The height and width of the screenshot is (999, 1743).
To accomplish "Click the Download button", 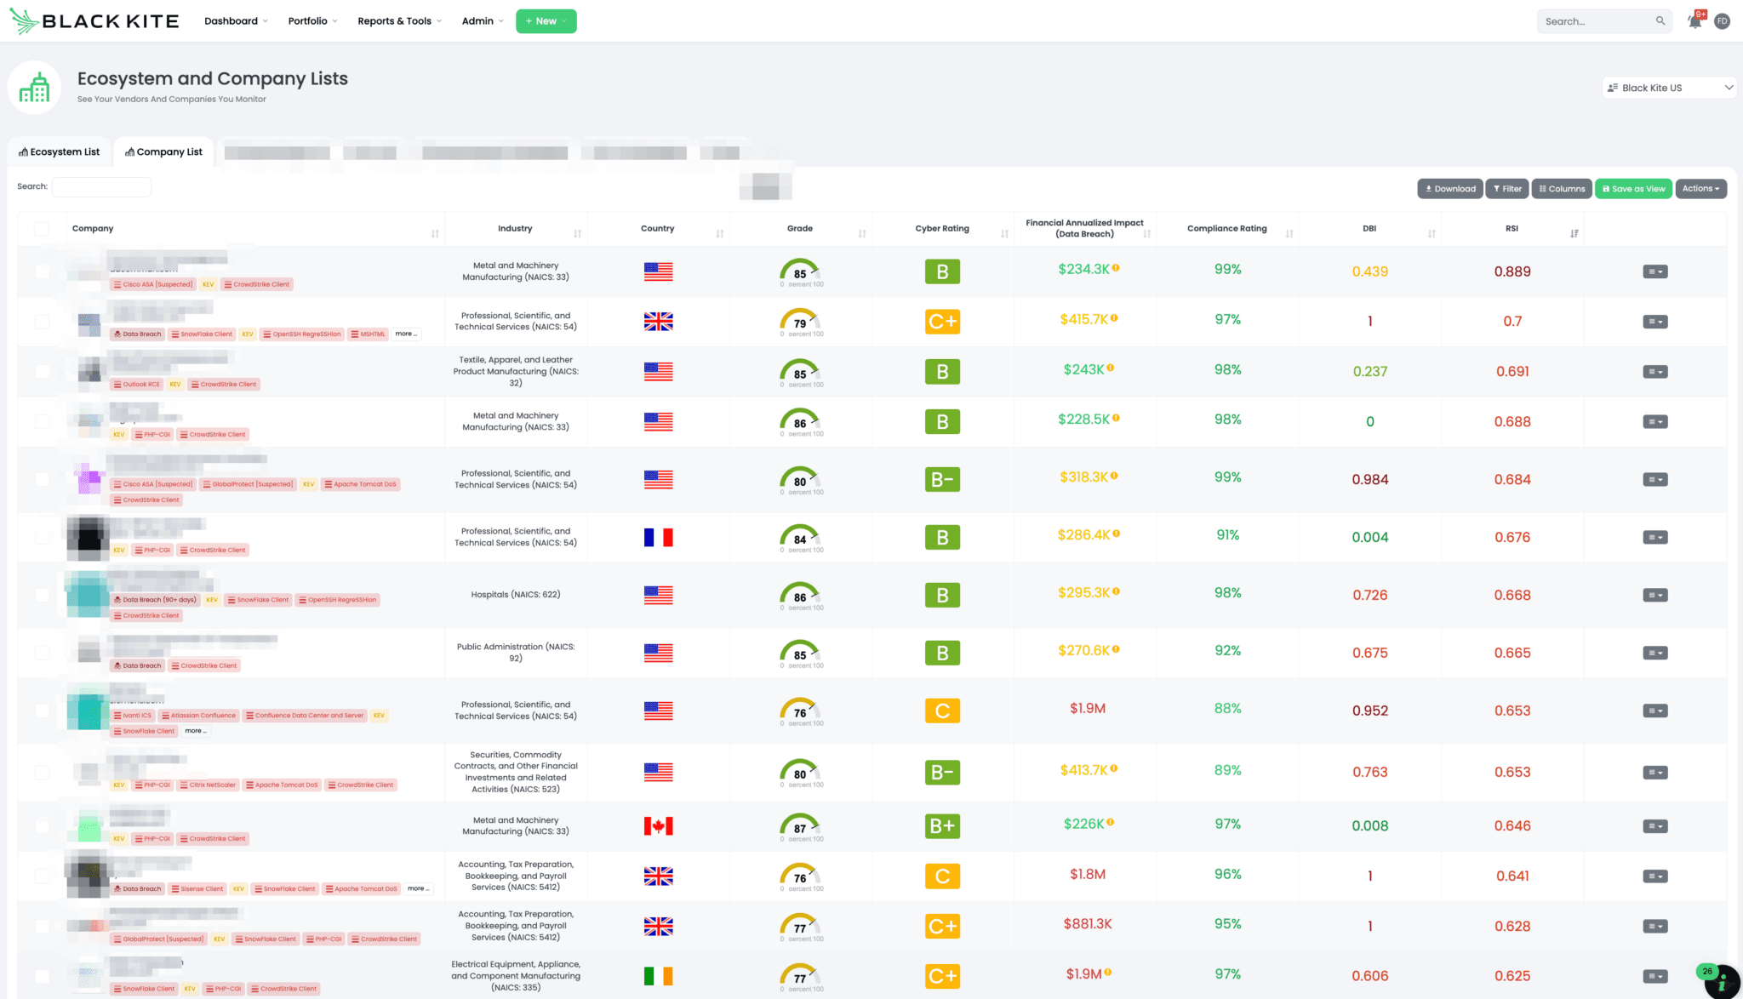I will coord(1449,188).
